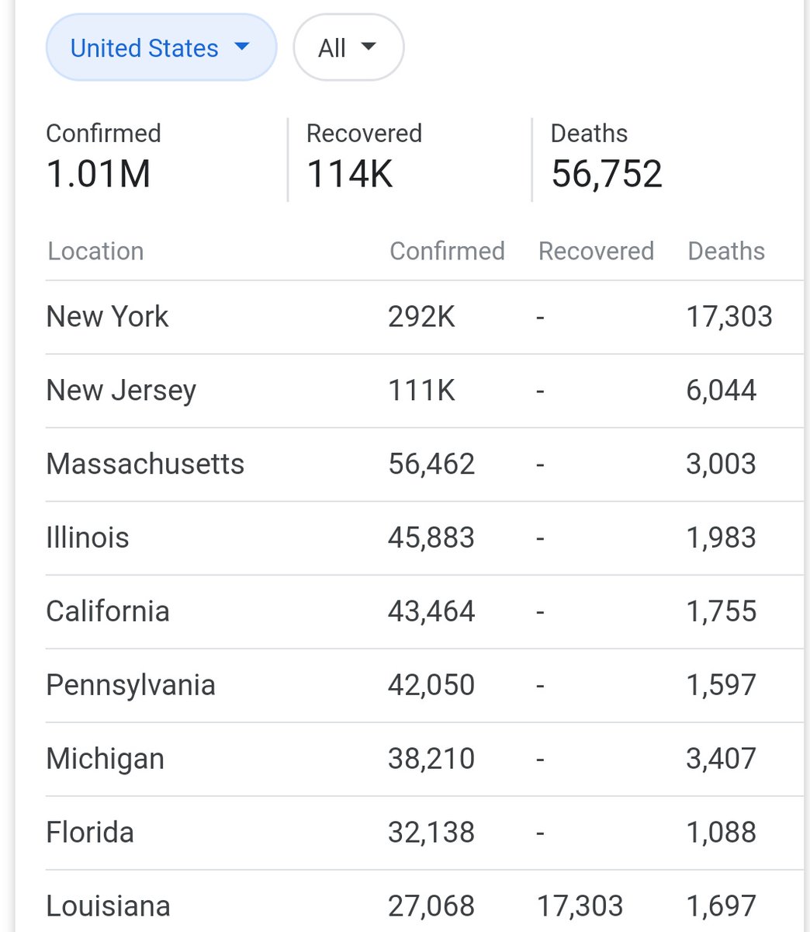Viewport: 810px width, 932px height.
Task: Click the Deaths column header in table
Action: point(726,251)
